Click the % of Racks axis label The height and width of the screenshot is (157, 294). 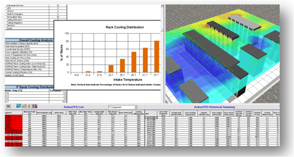(62, 53)
